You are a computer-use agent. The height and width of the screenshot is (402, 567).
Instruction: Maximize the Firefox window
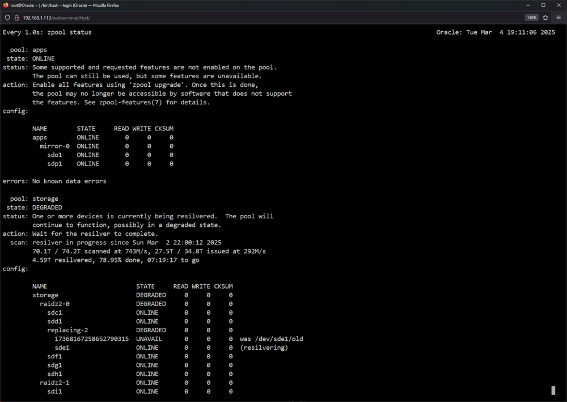543,5
